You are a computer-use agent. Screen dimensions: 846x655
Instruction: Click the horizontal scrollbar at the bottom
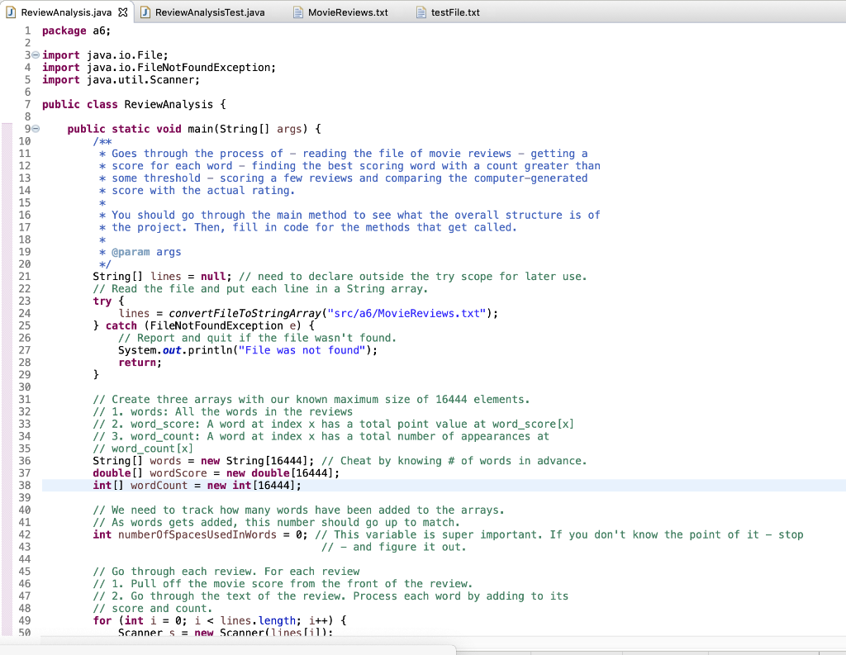pos(248,647)
